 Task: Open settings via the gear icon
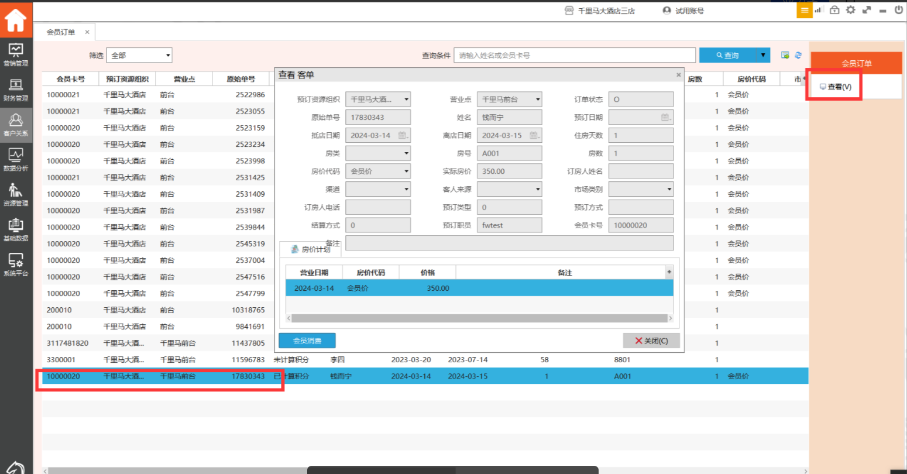click(851, 10)
